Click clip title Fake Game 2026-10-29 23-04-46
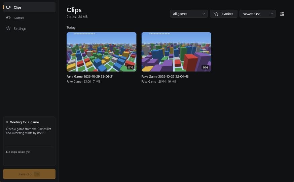294x182 pixels. click(x=165, y=77)
